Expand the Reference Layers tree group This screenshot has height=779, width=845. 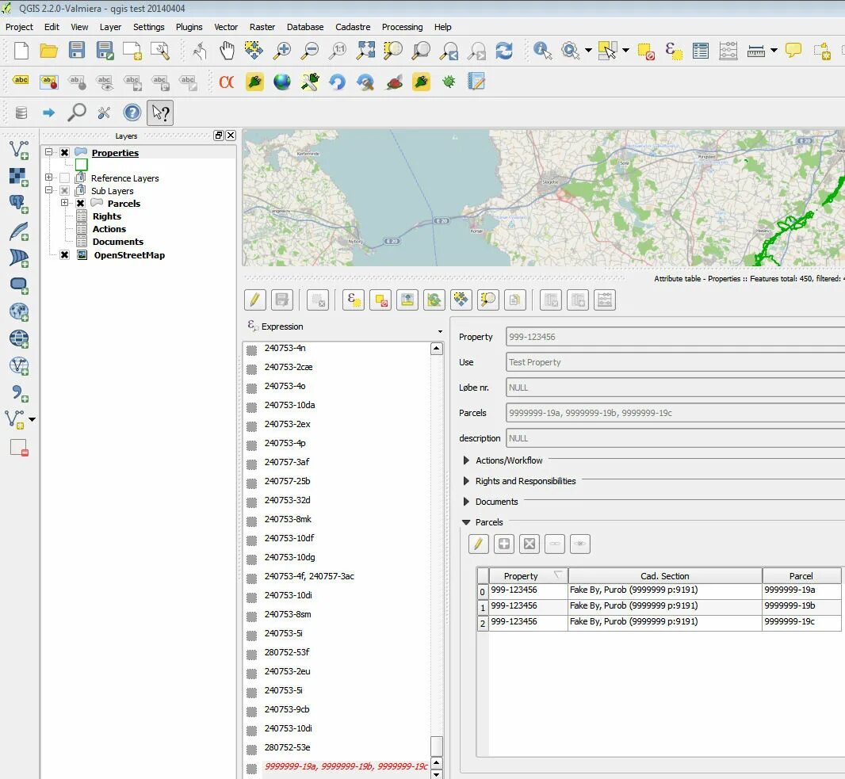coord(49,178)
